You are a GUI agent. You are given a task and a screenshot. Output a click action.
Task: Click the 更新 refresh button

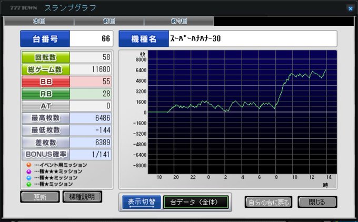coord(40,197)
